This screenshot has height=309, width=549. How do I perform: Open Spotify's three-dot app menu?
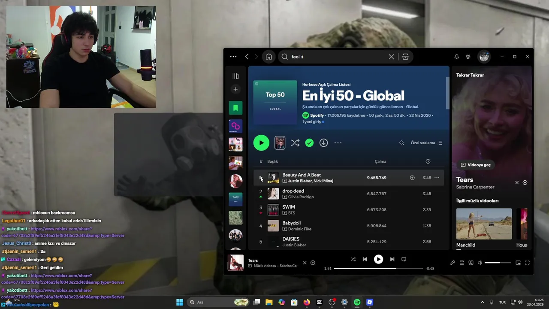click(x=233, y=57)
